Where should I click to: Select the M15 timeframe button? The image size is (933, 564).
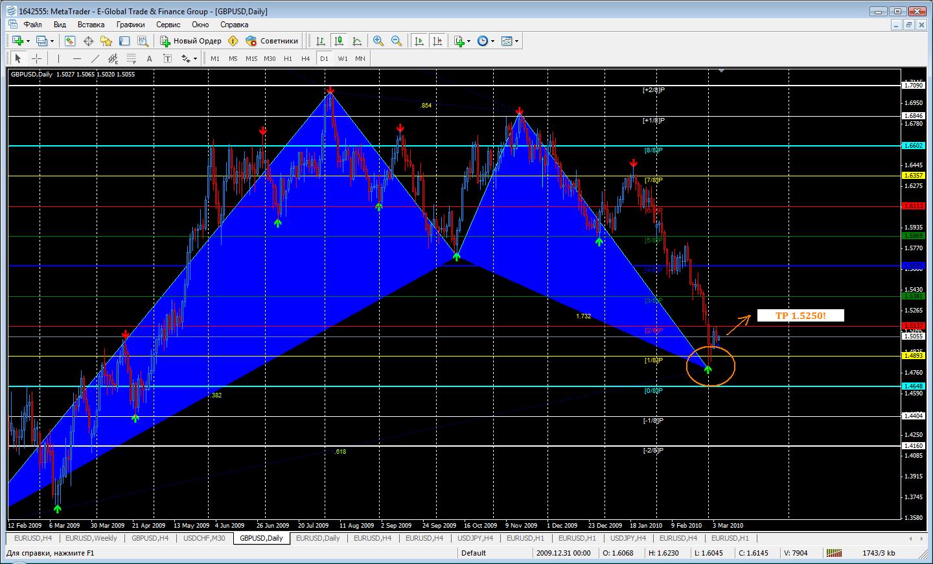[251, 58]
